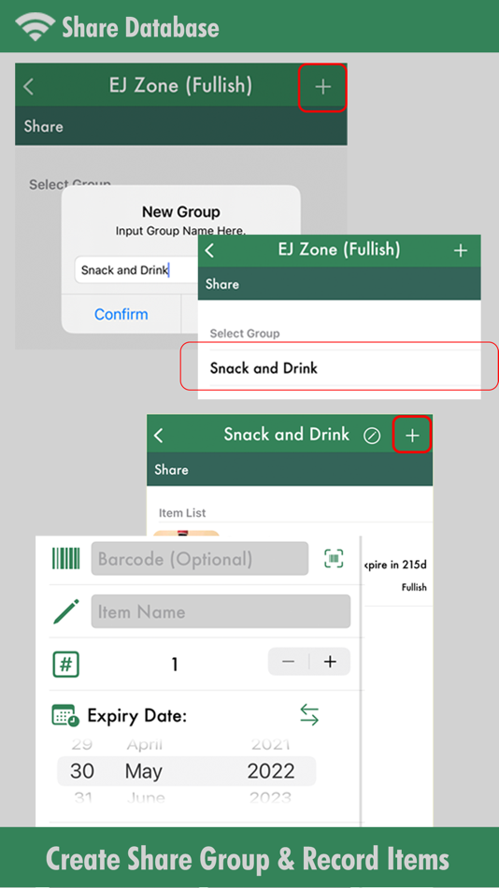This screenshot has height=888, width=499.
Task: Go back from Snack and Drink screen
Action: 159,435
